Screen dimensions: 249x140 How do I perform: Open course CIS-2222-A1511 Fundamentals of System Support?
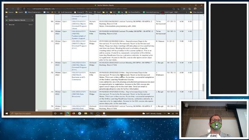(79, 35)
